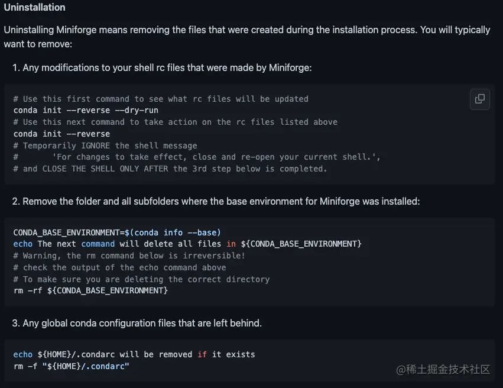Click the 'rm -f "${HOME}/.condarc"' command
The width and height of the screenshot is (503, 388).
point(71,366)
